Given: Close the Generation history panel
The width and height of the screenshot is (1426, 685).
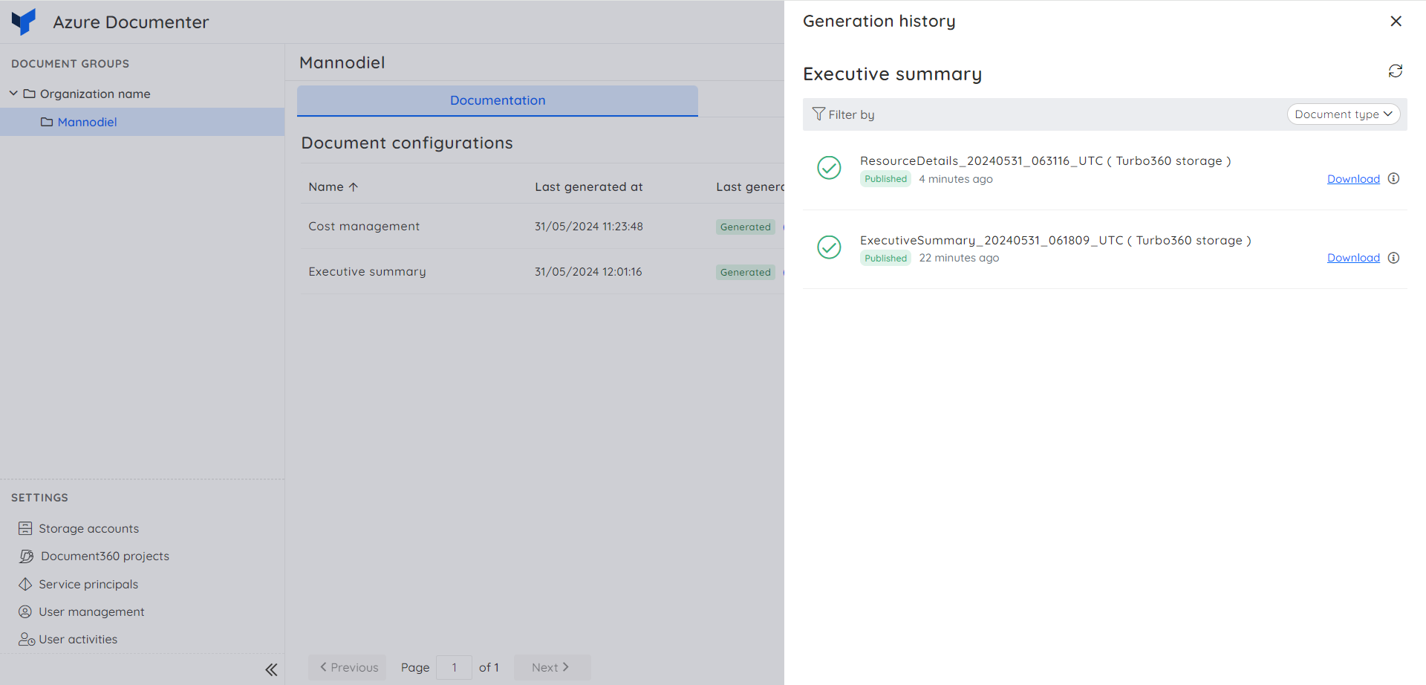Looking at the screenshot, I should 1396,22.
